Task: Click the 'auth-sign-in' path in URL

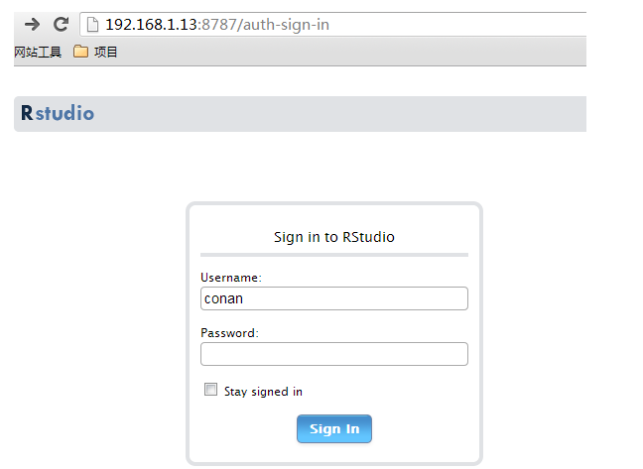Action: 286,25
